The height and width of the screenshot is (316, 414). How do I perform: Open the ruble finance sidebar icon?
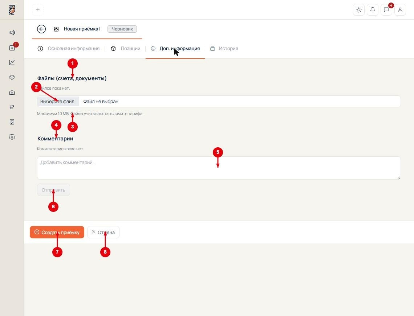pyautogui.click(x=12, y=107)
